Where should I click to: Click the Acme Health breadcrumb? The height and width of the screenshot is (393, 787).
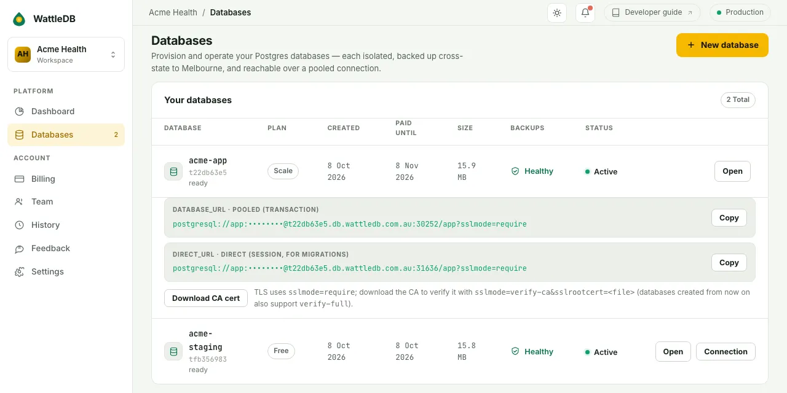click(x=173, y=12)
